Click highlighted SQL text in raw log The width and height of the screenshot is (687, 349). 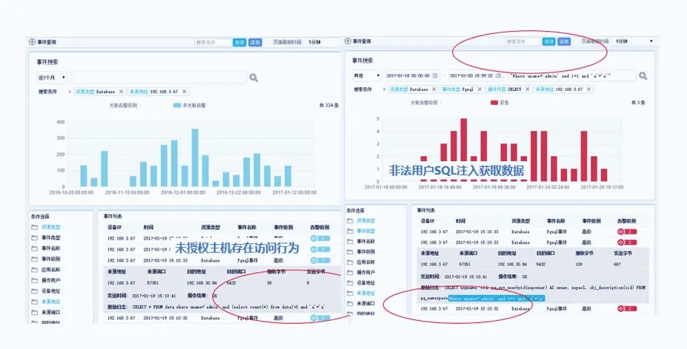497,298
